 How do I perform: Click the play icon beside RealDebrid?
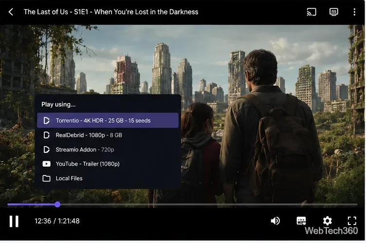[46, 135]
